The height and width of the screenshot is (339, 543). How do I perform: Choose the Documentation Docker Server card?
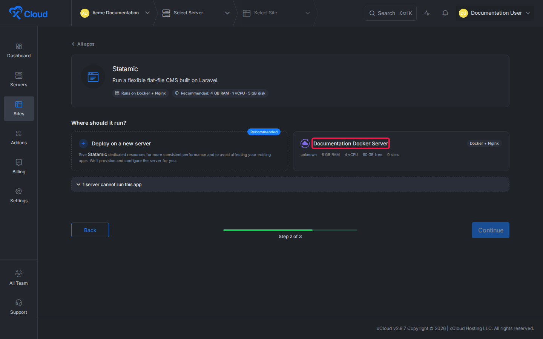point(401,151)
